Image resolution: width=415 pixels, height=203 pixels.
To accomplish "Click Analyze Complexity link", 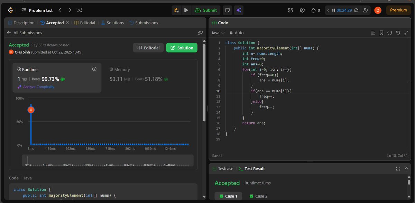I will pos(36,87).
